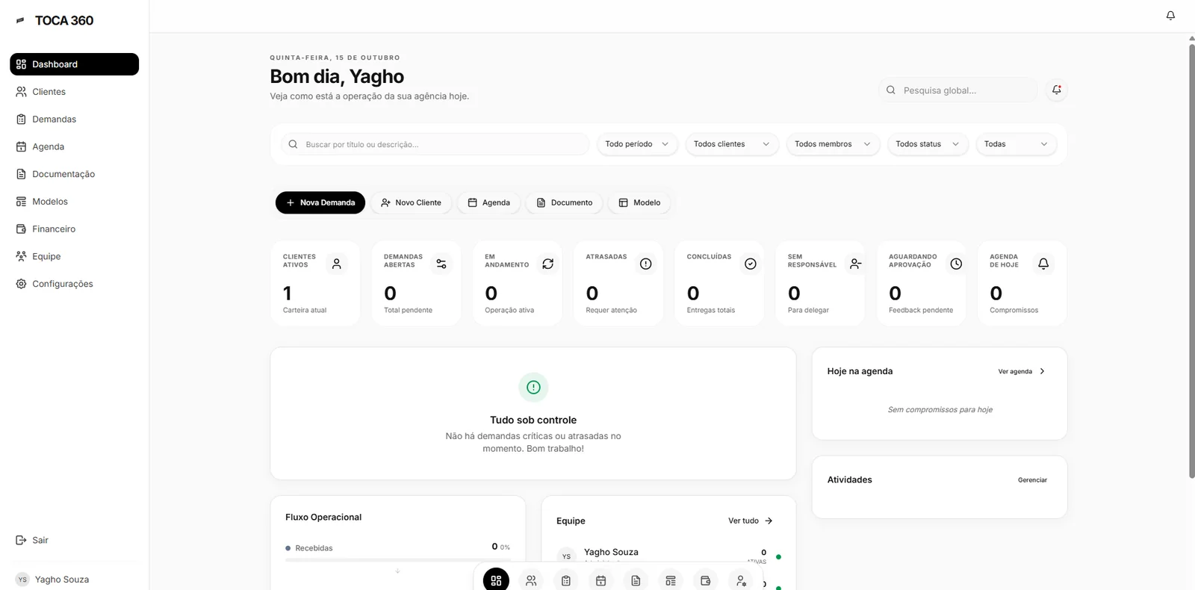Click the Clientes Ativos stat card

pyautogui.click(x=315, y=283)
